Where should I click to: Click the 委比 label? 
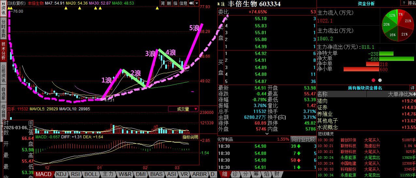[223, 12]
